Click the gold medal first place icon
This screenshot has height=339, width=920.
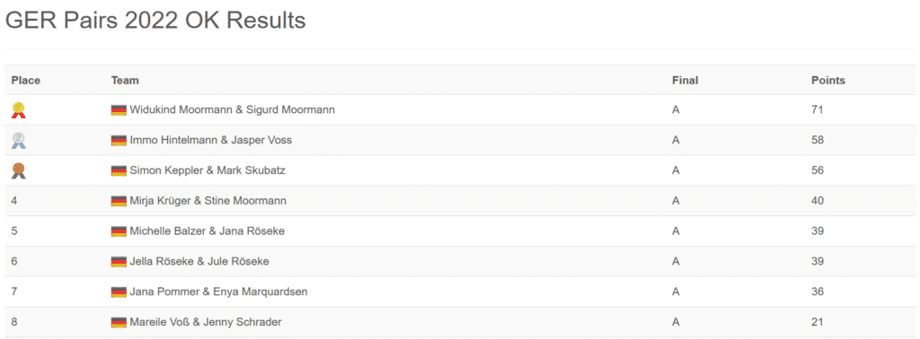(x=19, y=110)
